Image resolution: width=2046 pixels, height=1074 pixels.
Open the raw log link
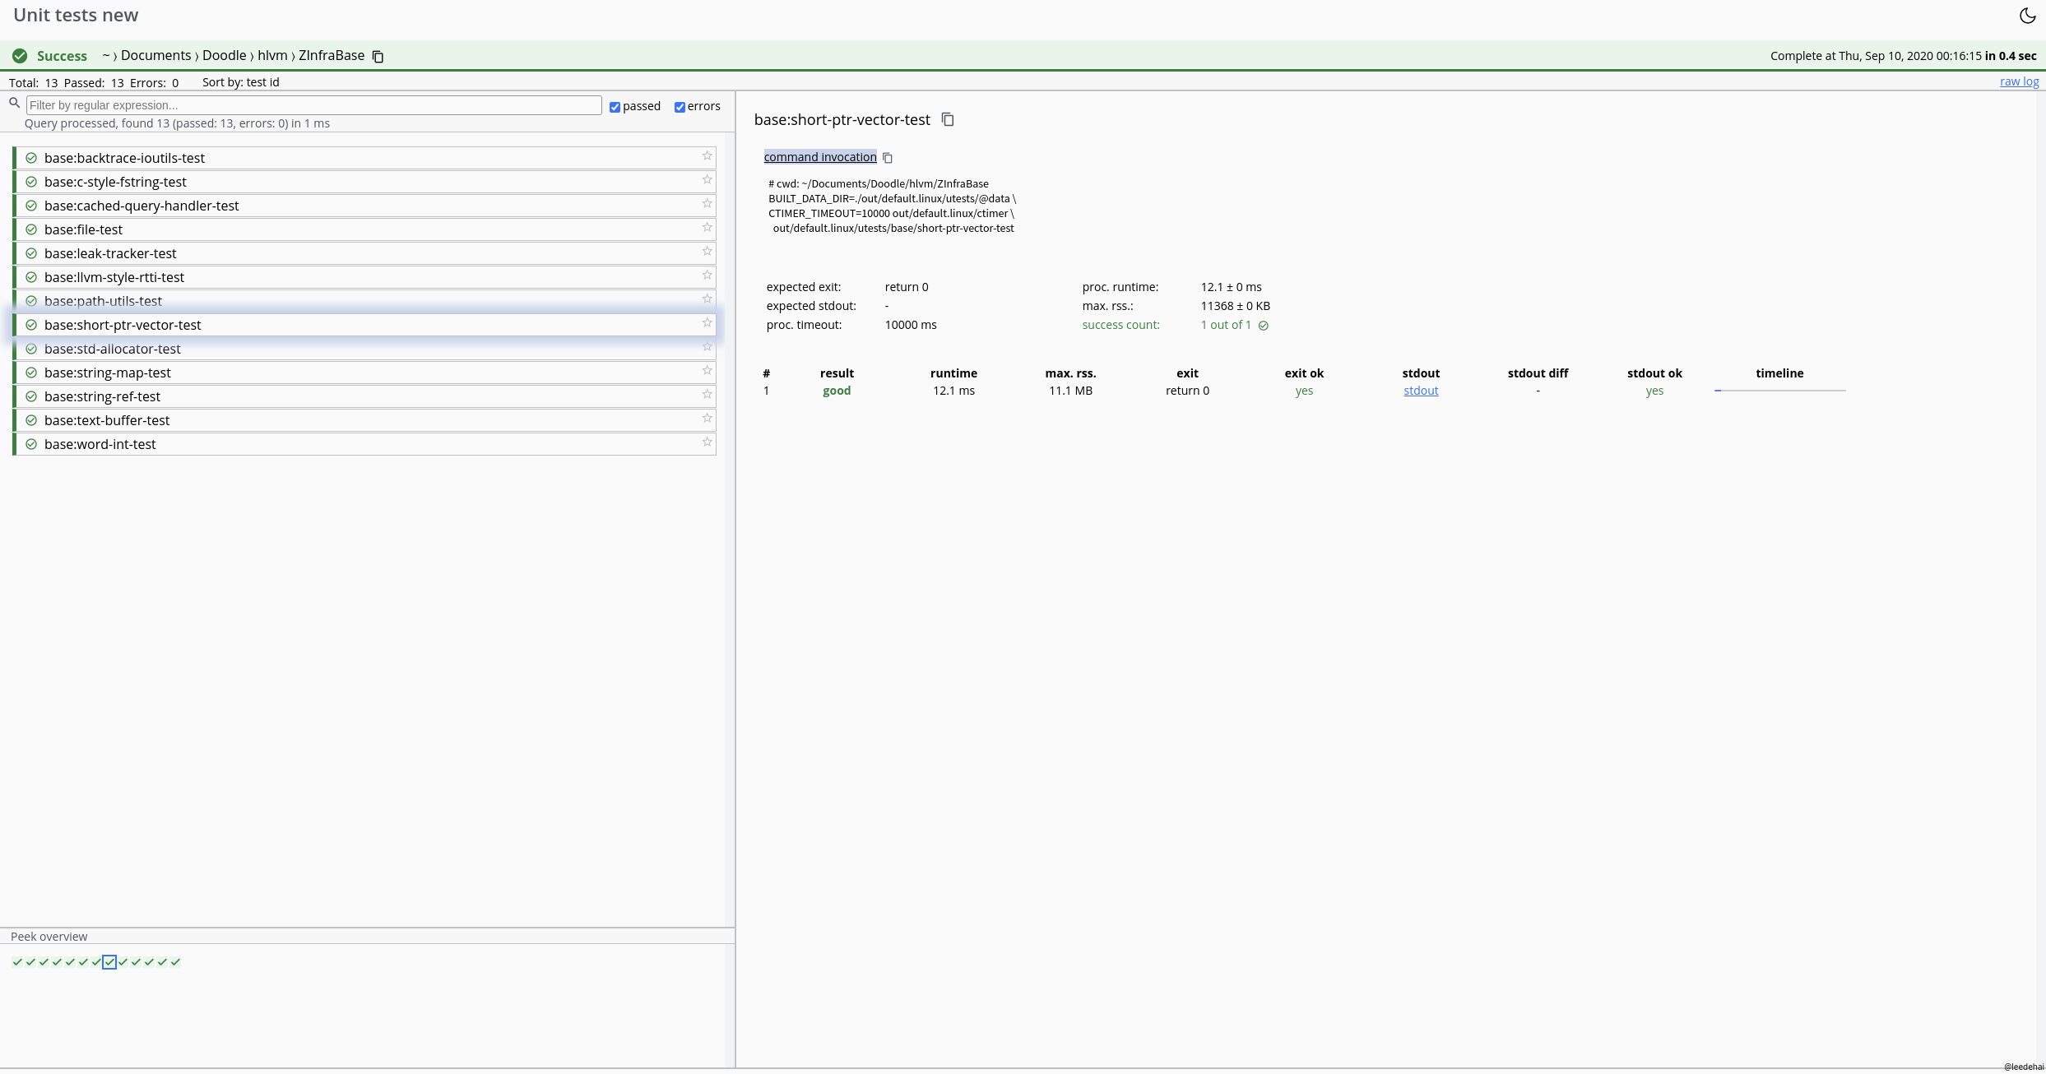coord(2019,81)
